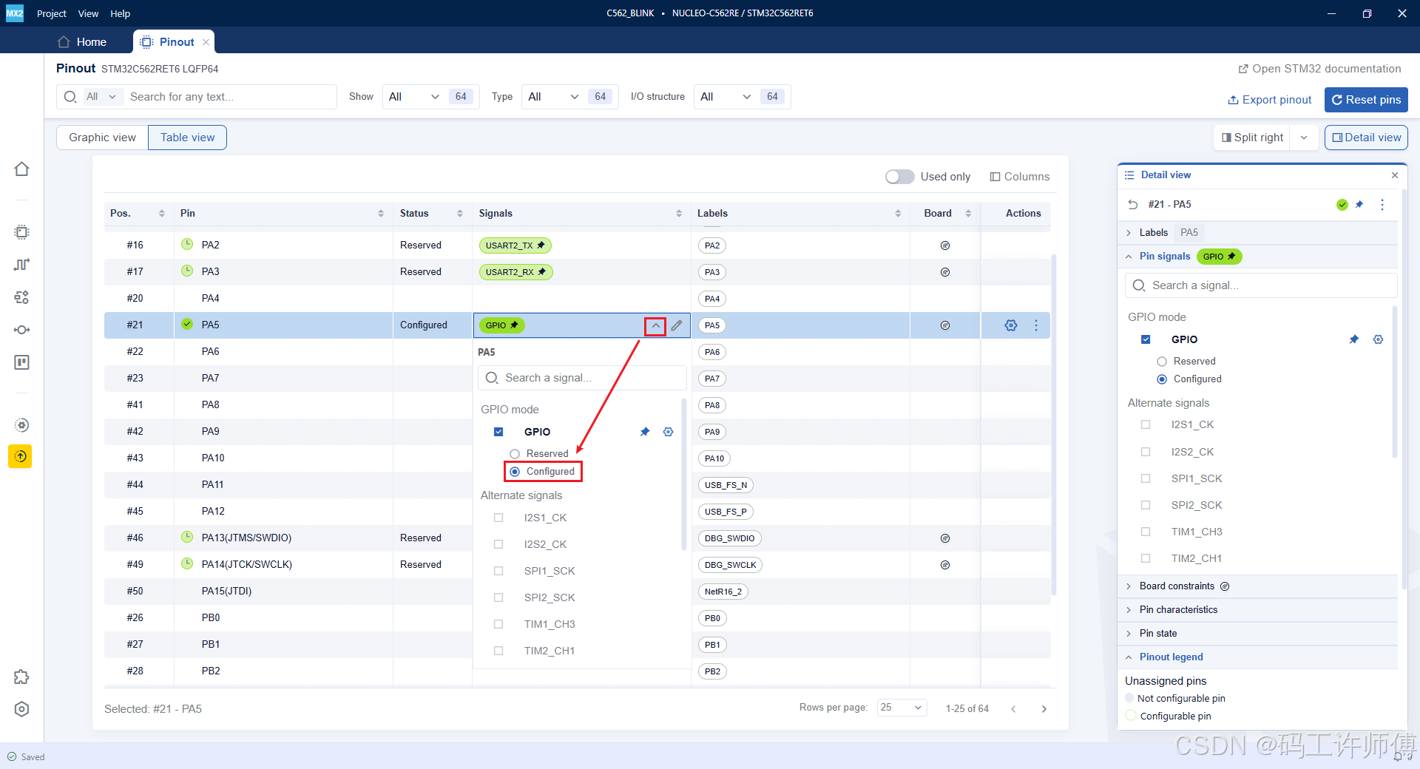The image size is (1420, 769).
Task: Toggle the Used only switch
Action: (x=900, y=177)
